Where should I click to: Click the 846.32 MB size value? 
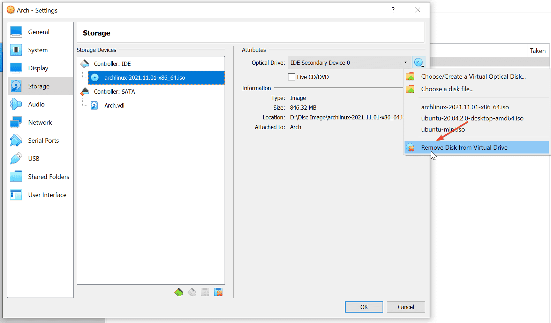pos(303,108)
